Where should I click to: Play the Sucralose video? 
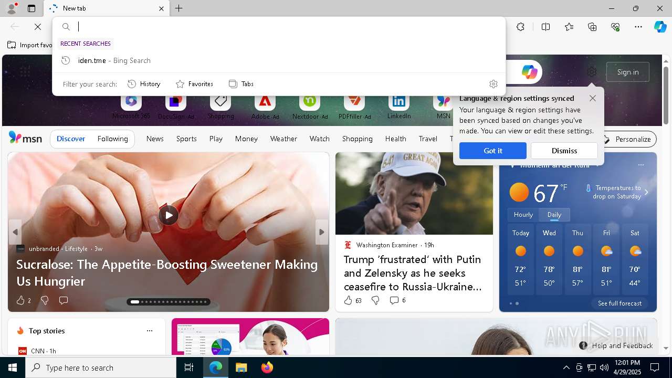169,215
